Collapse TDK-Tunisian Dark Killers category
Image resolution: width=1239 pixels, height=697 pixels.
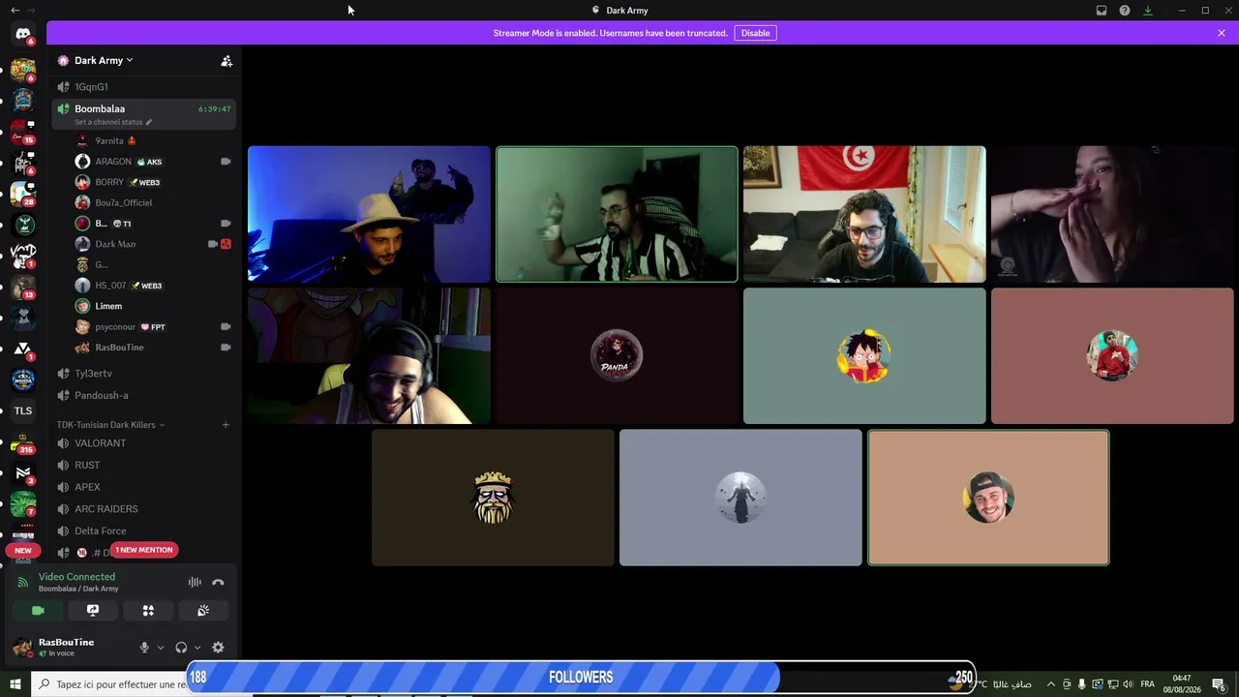point(110,425)
